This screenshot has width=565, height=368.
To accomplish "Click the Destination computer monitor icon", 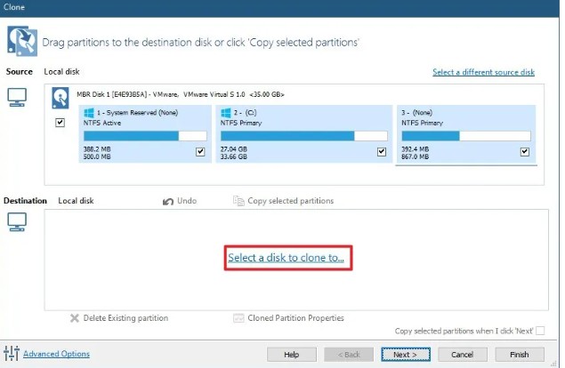I will (17, 222).
